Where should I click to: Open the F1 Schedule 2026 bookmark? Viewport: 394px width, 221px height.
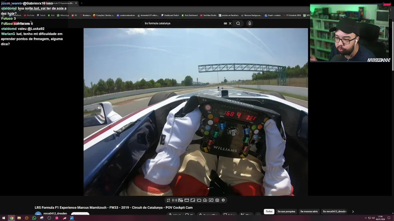click(x=292, y=15)
